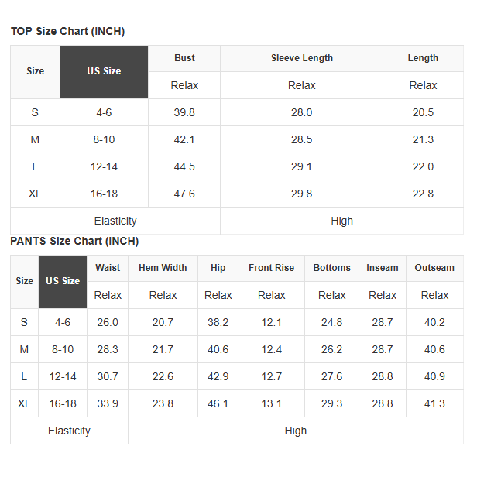Select the Hem Width column header
477x477 pixels.
click(163, 268)
